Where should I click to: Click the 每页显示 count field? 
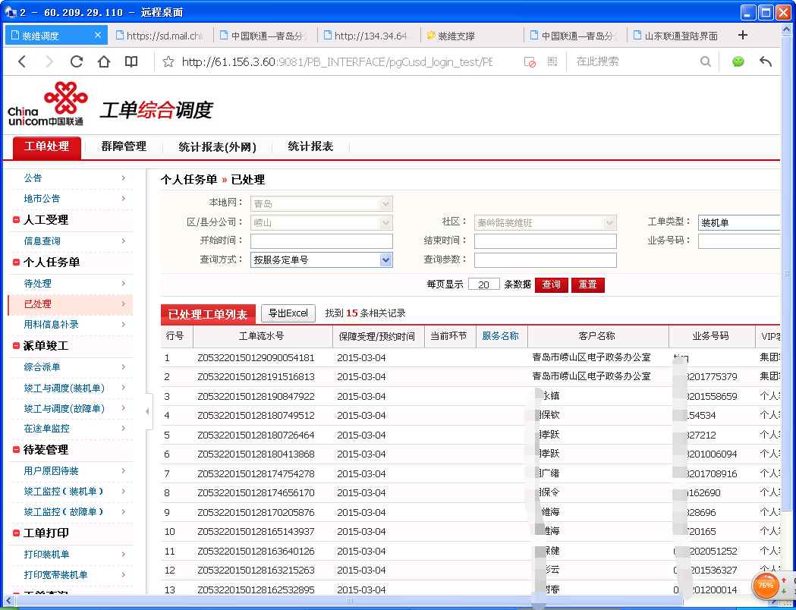484,285
